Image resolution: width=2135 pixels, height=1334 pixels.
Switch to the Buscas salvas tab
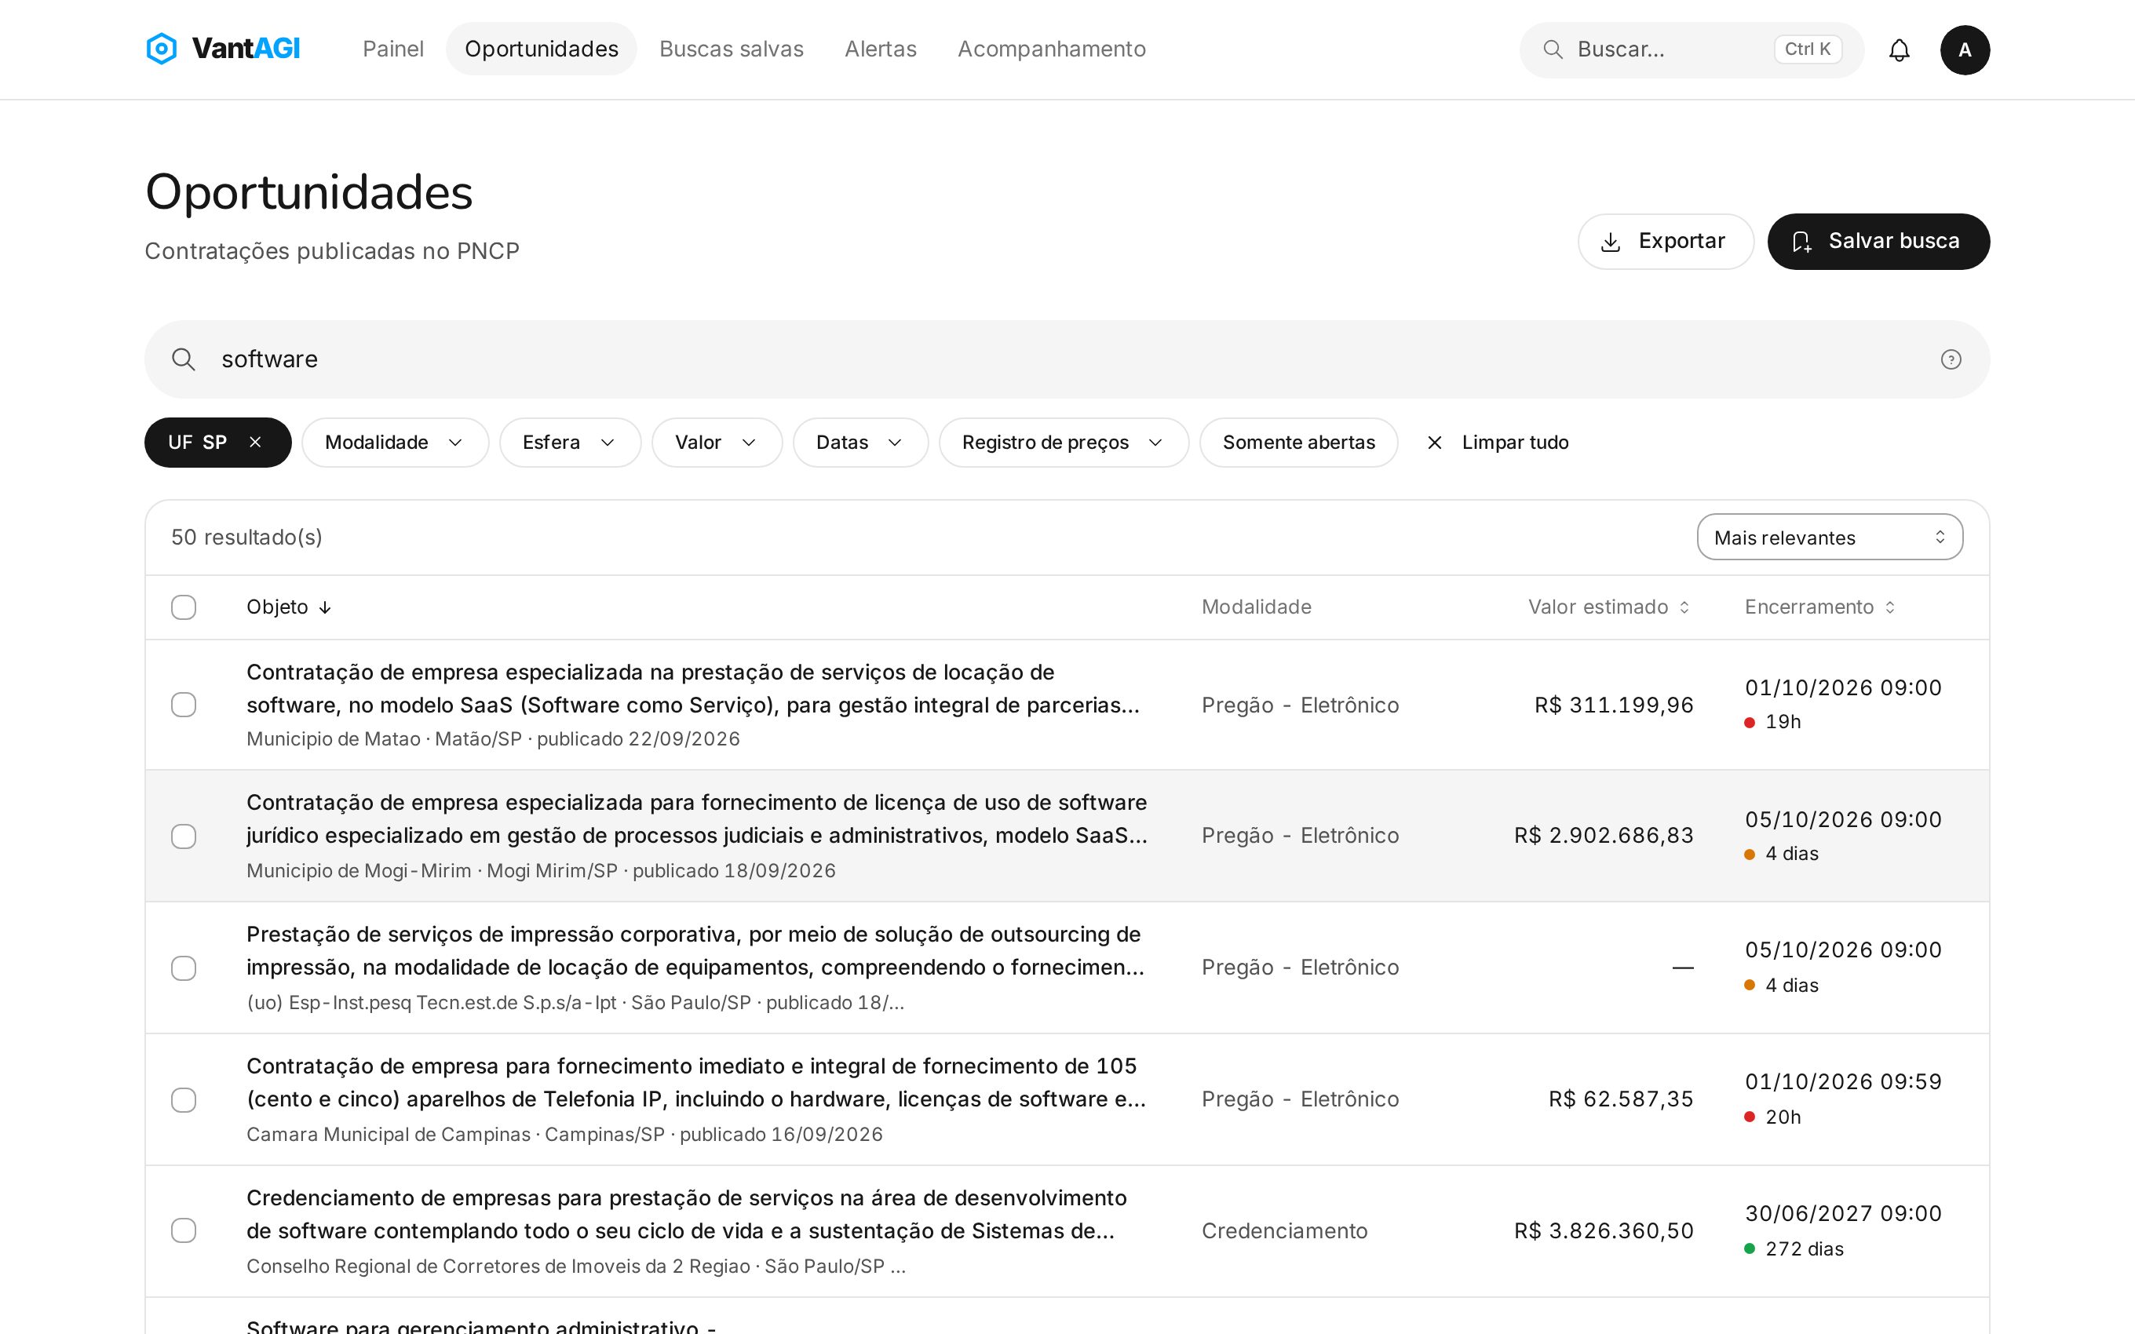coord(732,49)
